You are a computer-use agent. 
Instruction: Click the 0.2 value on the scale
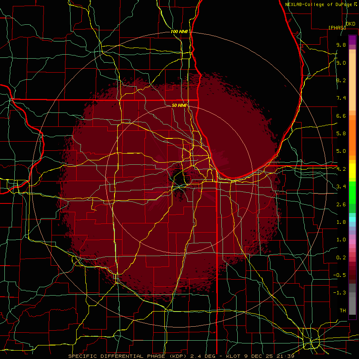click(341, 258)
